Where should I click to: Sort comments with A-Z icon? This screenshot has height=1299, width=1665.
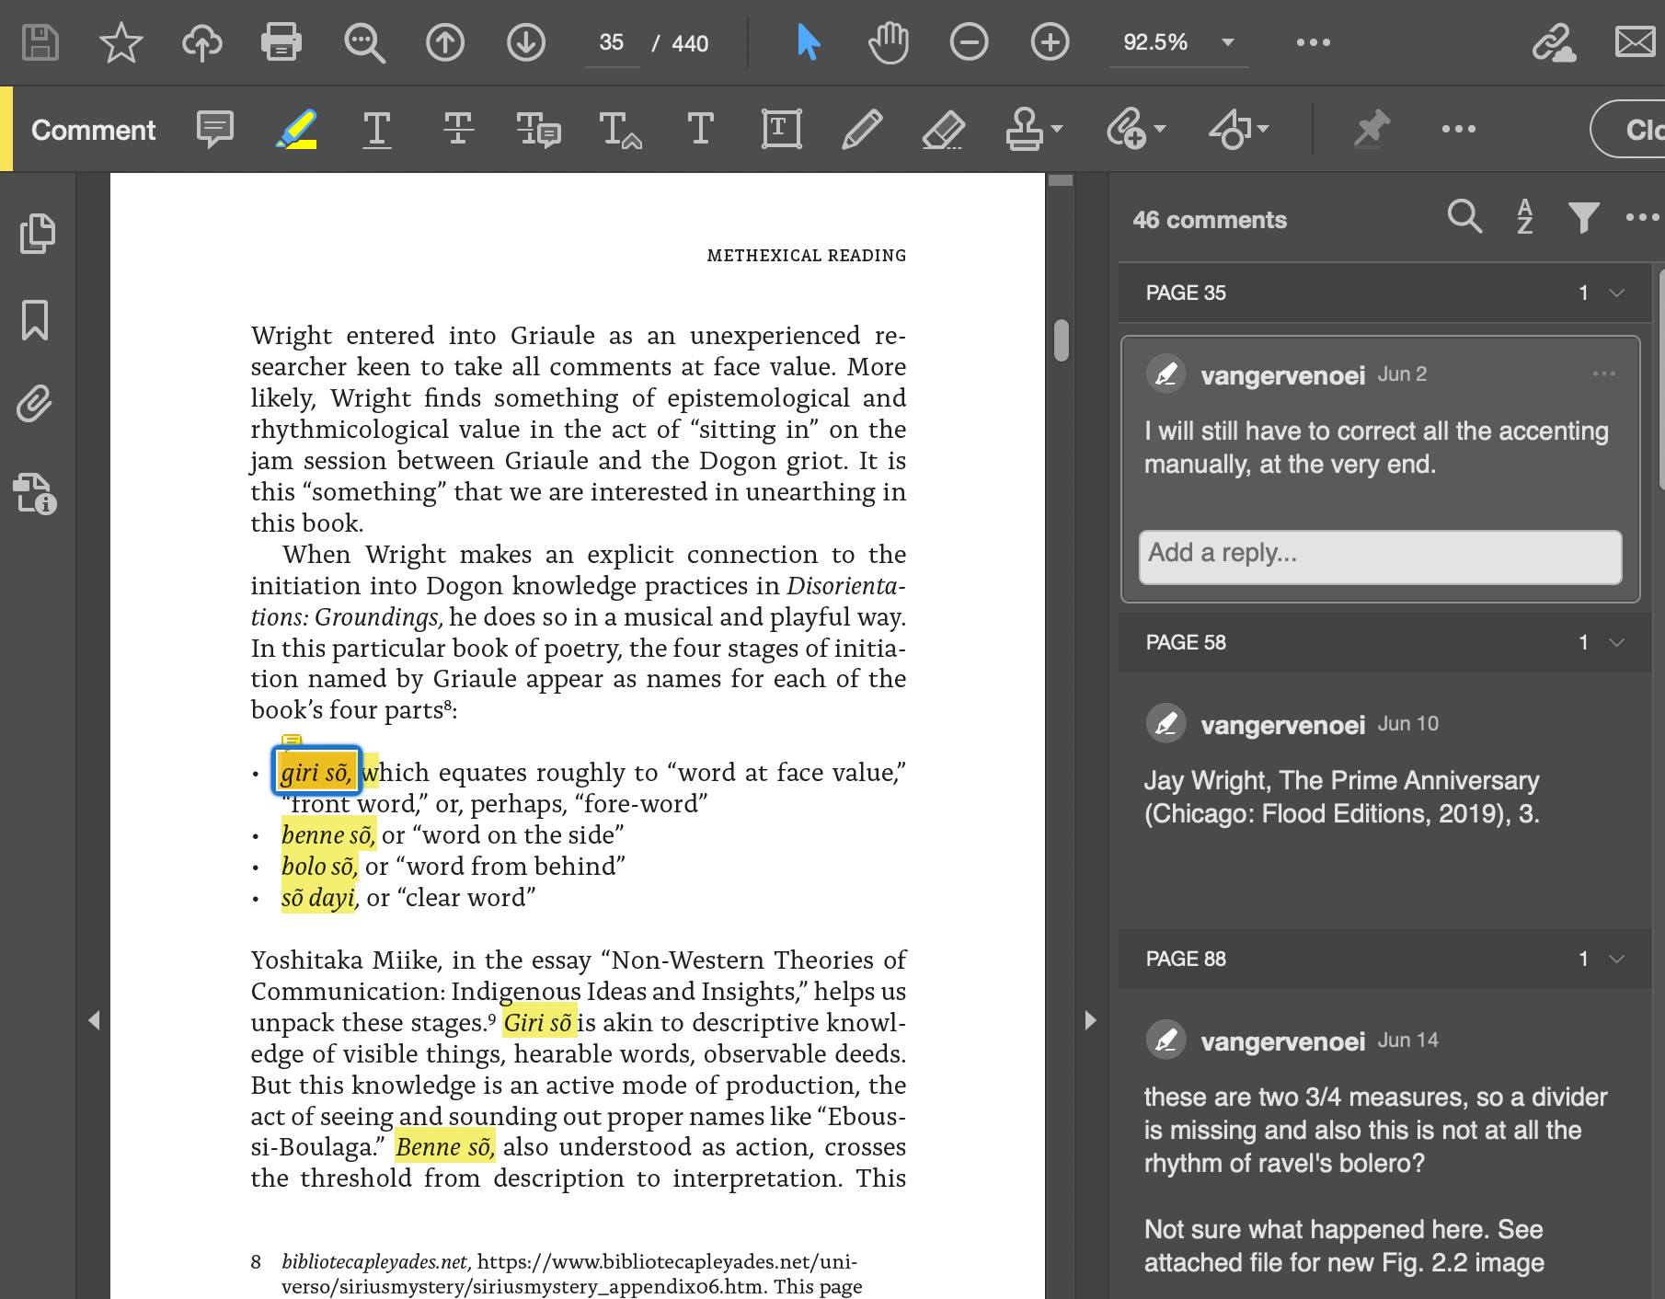(1524, 217)
